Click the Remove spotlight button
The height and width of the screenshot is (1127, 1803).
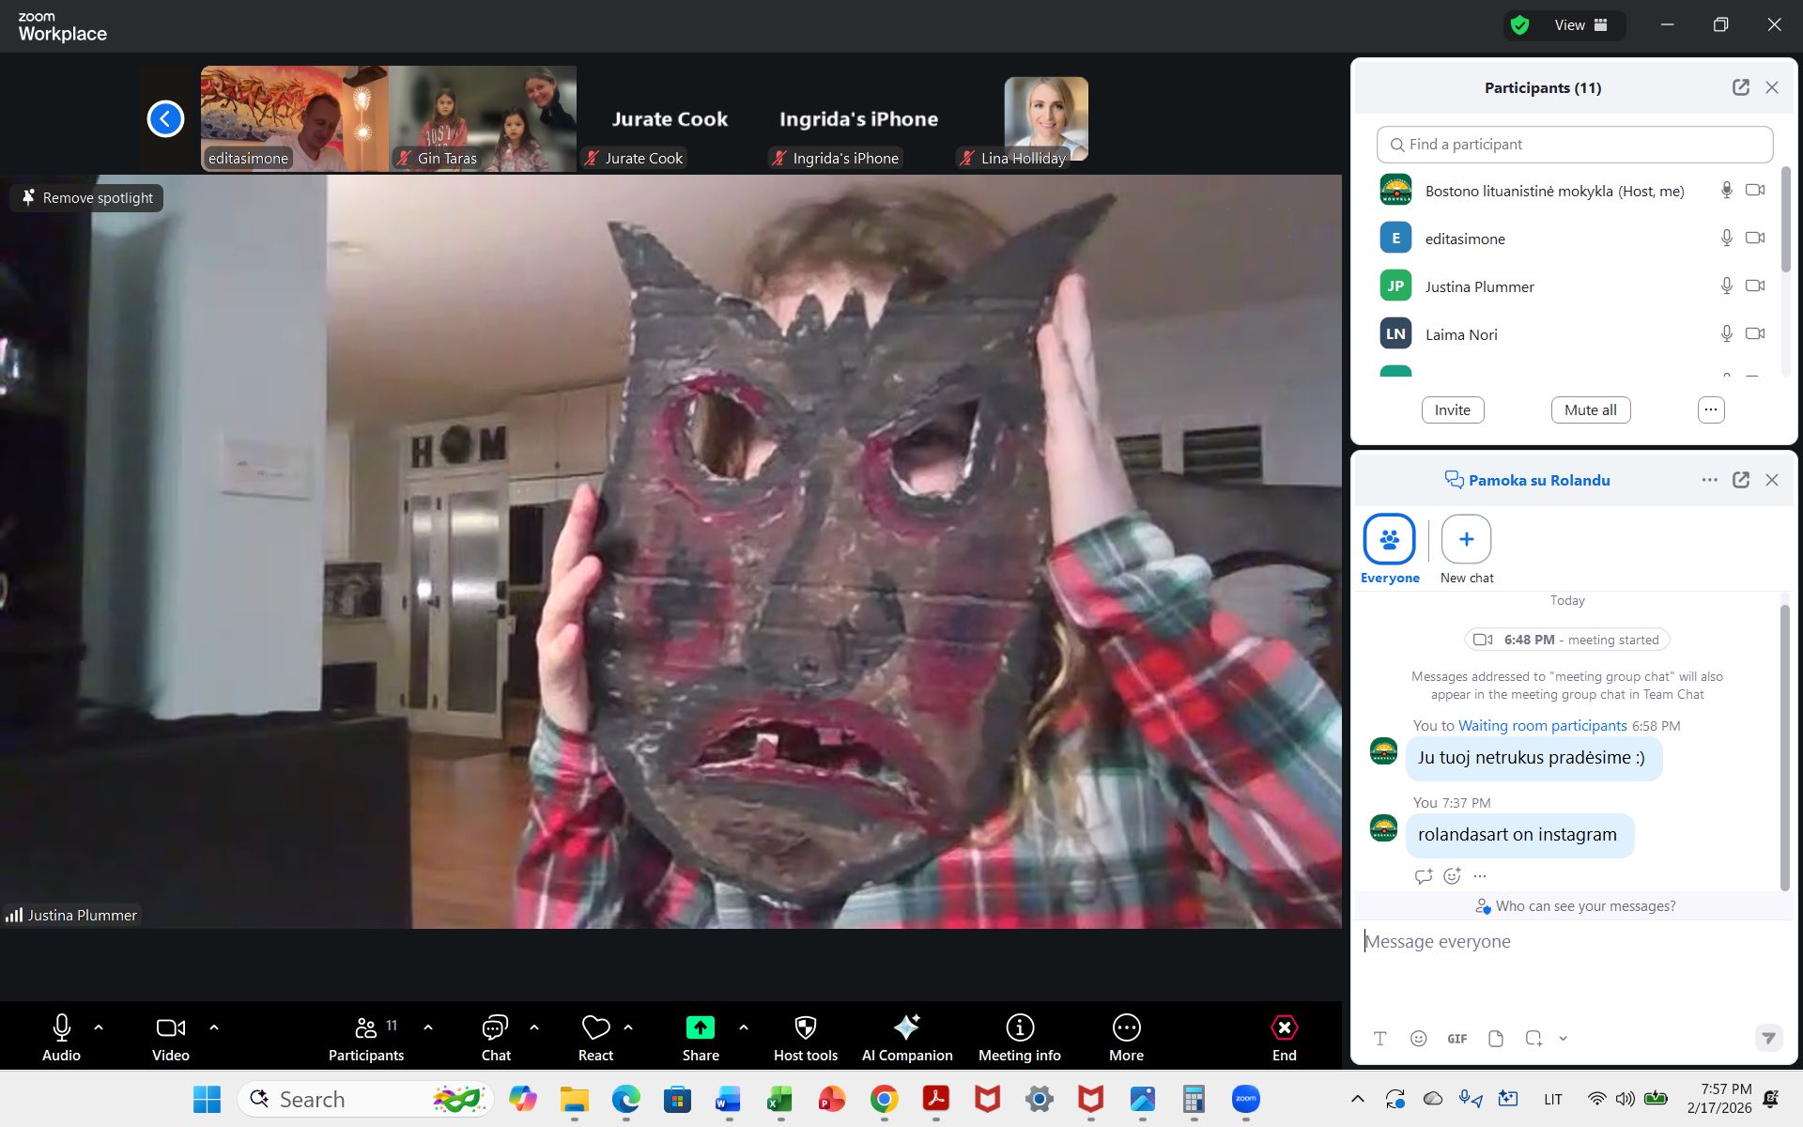click(x=87, y=198)
